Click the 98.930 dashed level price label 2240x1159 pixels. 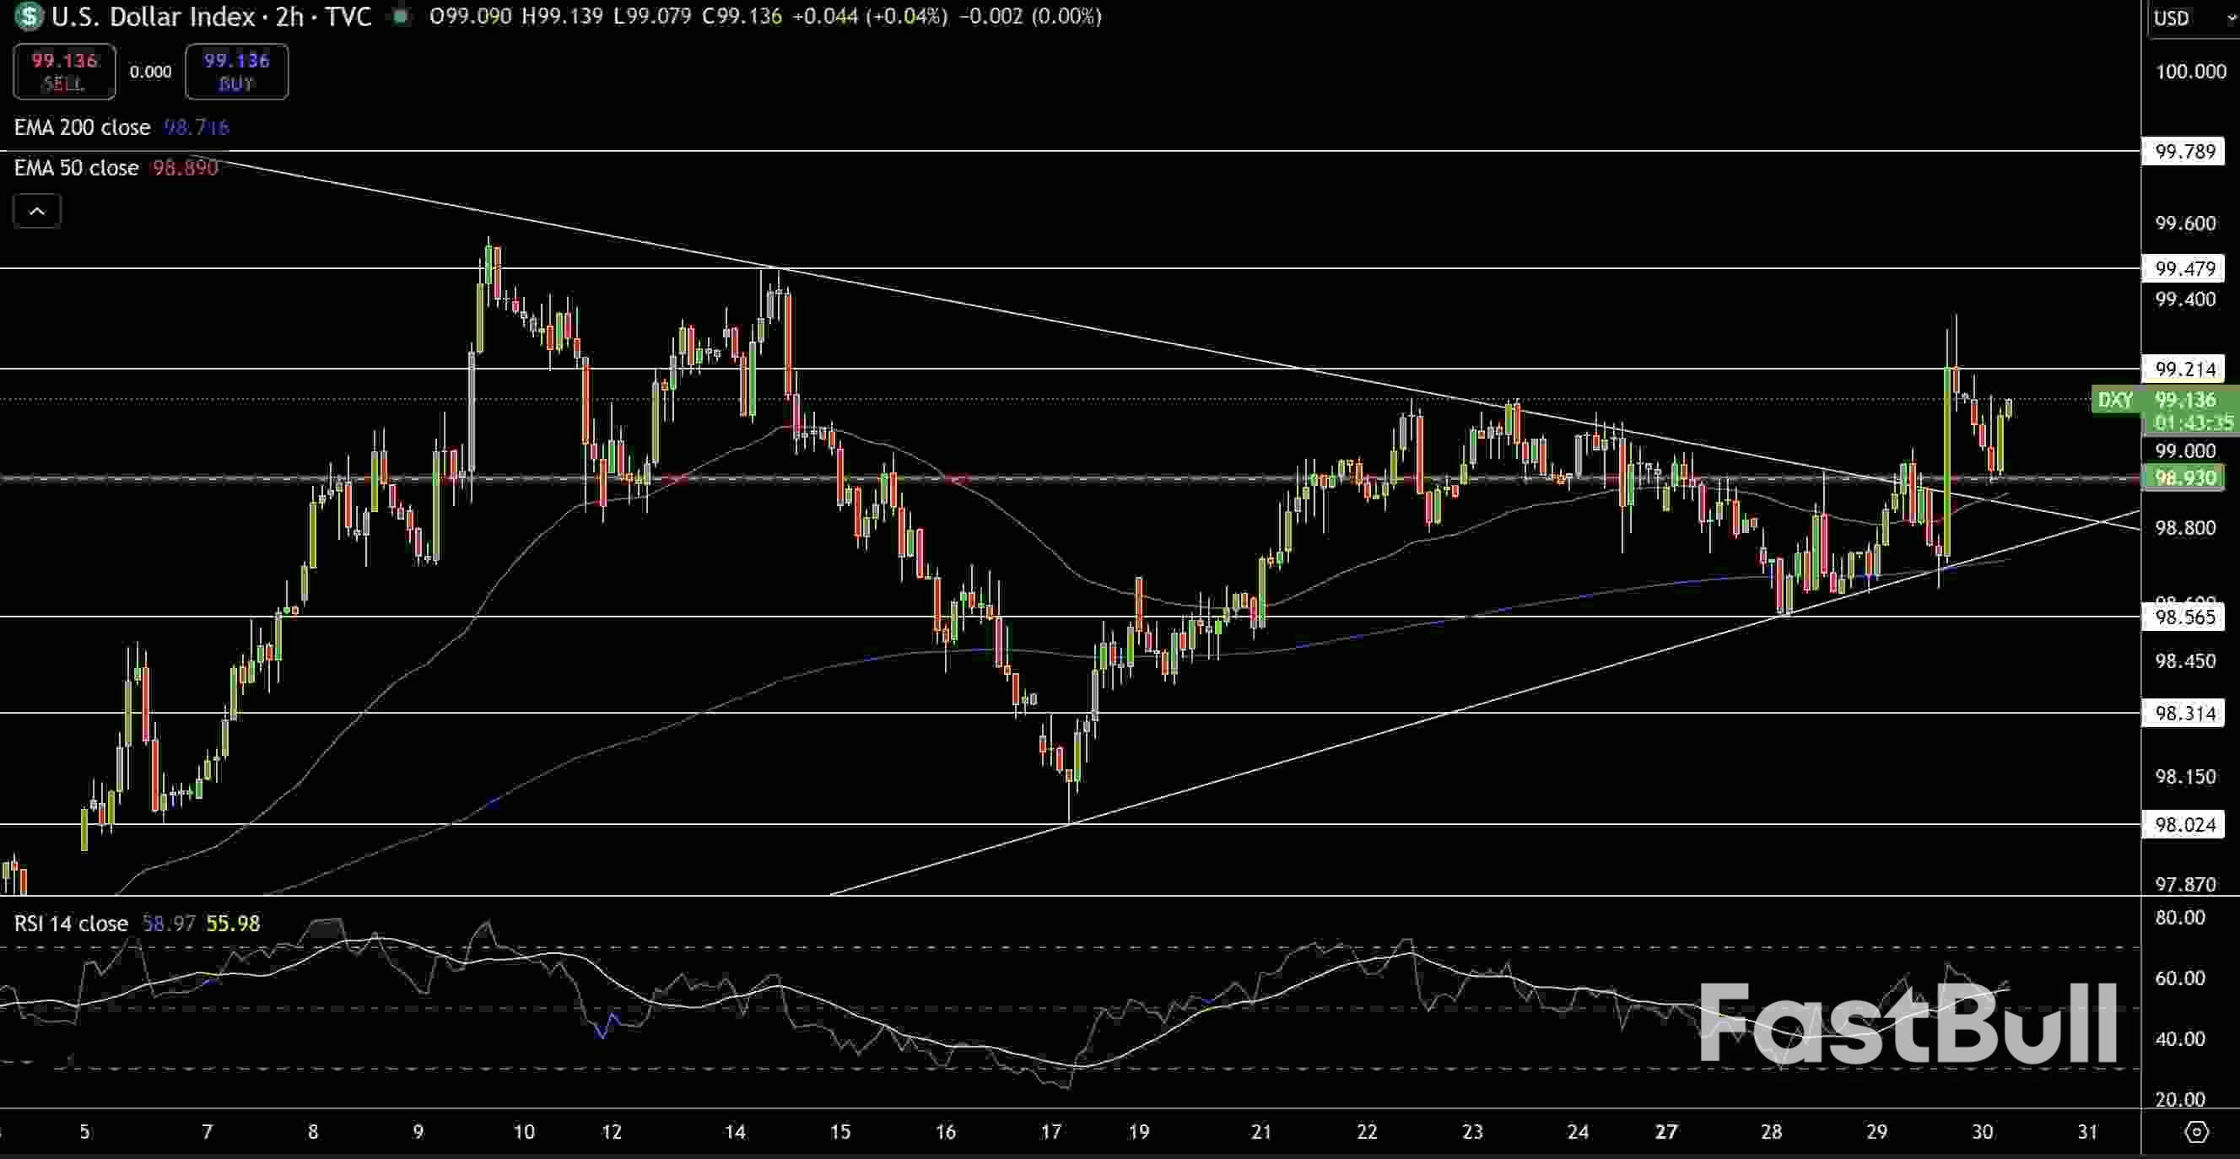2184,477
